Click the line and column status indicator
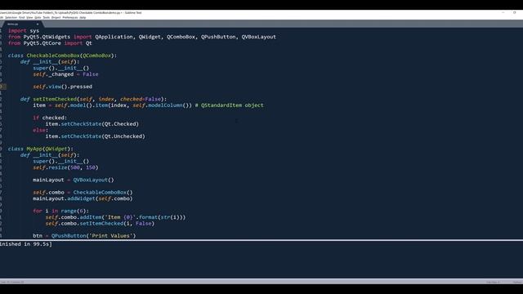Viewport: 523px width, 294px height. [x=12, y=282]
